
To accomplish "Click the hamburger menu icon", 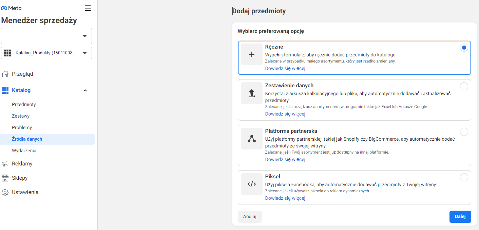I will click(88, 8).
